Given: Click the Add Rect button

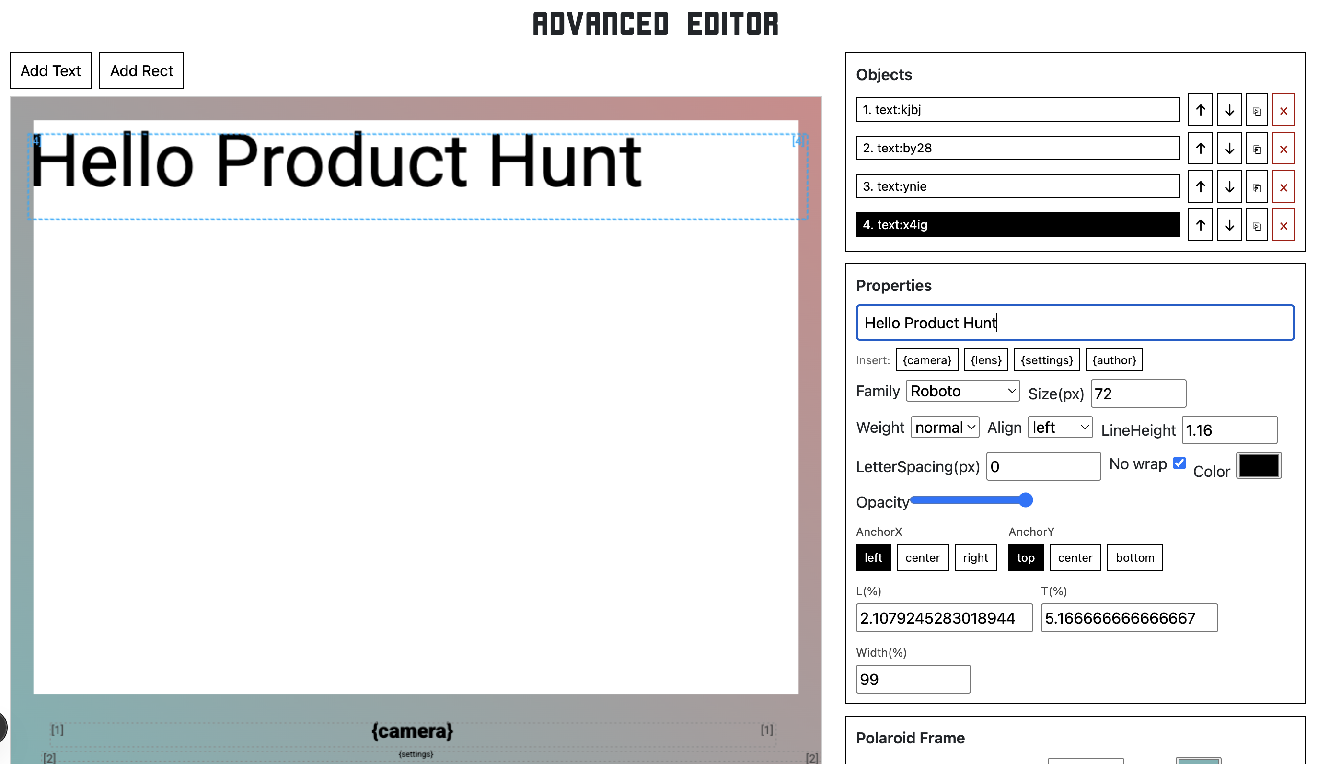Looking at the screenshot, I should pyautogui.click(x=142, y=70).
